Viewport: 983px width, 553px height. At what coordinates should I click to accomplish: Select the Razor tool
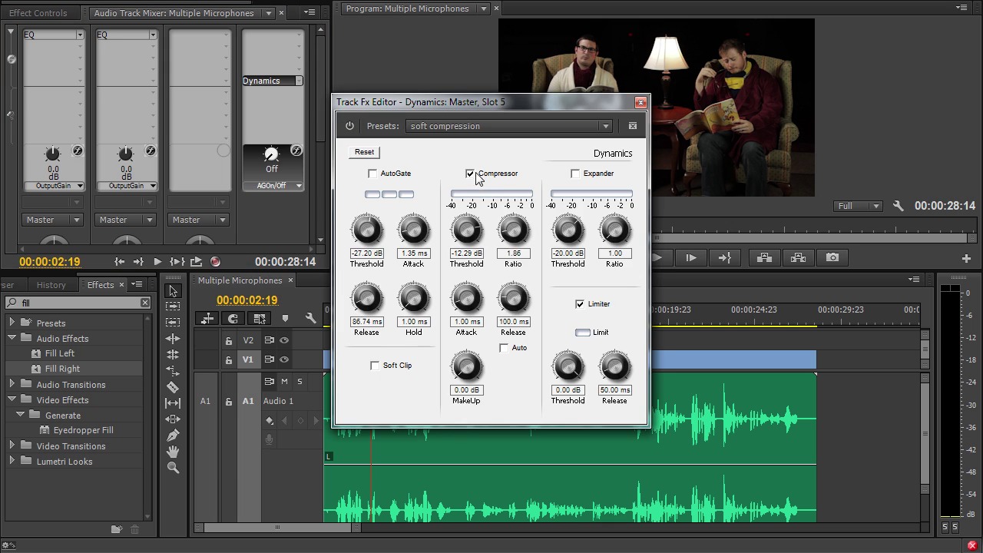173,387
